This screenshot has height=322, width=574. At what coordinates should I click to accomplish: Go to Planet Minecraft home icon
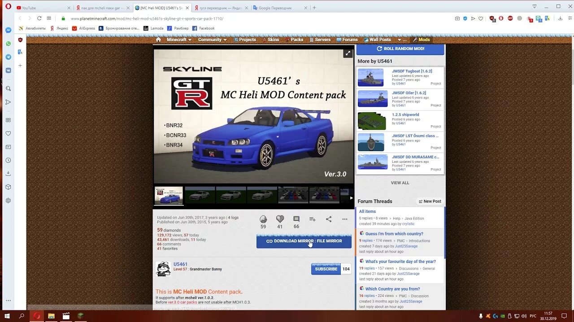click(158, 39)
